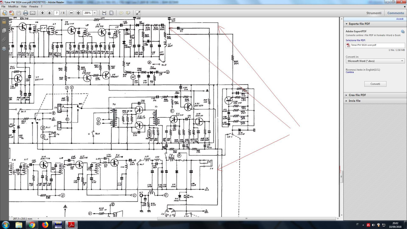407x229 pixels.
Task: Add a sticky note comment icon
Action: [x=121, y=13]
